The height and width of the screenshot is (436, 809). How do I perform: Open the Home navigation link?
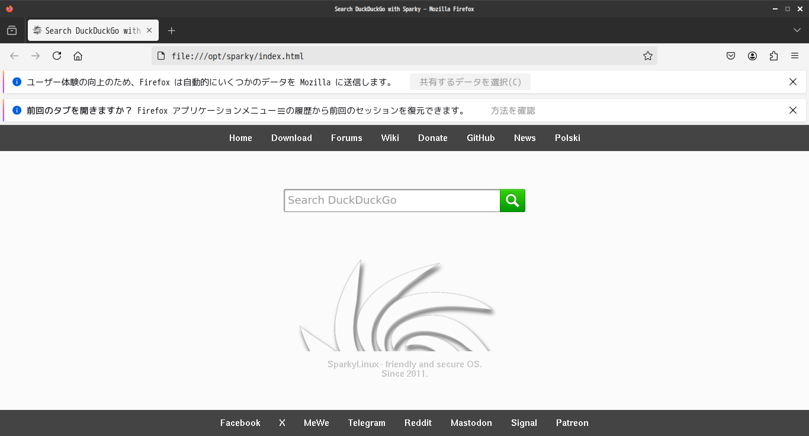pos(240,138)
